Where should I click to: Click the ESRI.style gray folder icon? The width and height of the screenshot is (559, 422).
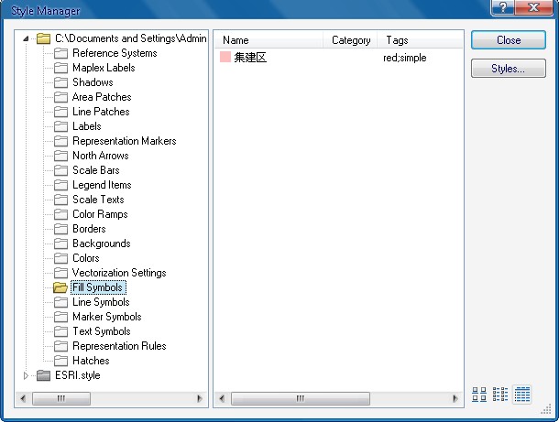[43, 375]
